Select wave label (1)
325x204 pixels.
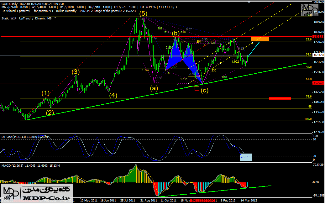tap(45, 93)
